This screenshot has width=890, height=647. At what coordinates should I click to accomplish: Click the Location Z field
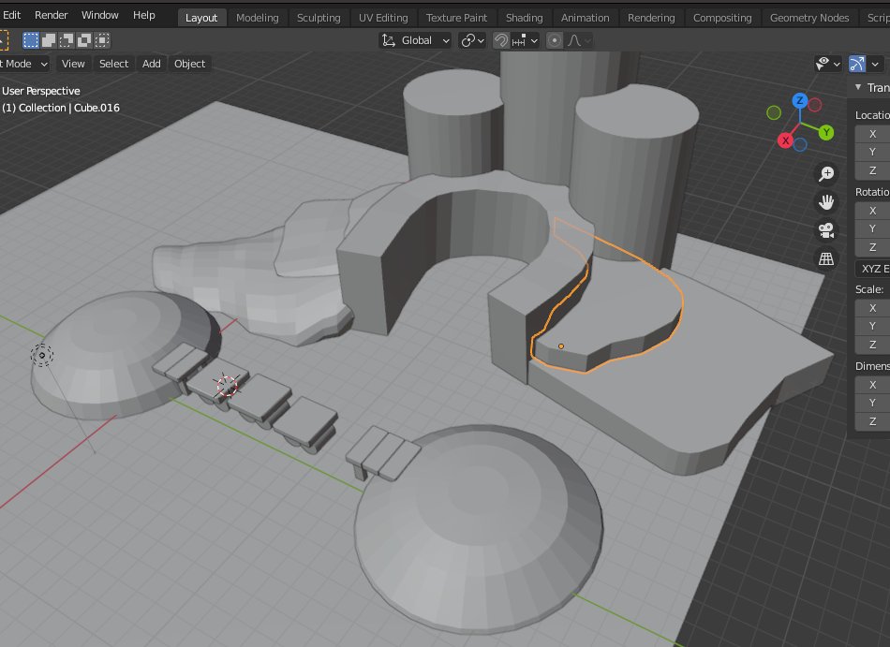[x=872, y=170]
